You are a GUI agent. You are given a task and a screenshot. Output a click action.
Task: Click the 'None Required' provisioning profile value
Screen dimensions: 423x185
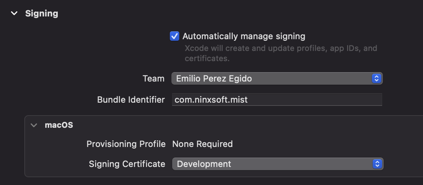tap(202, 144)
